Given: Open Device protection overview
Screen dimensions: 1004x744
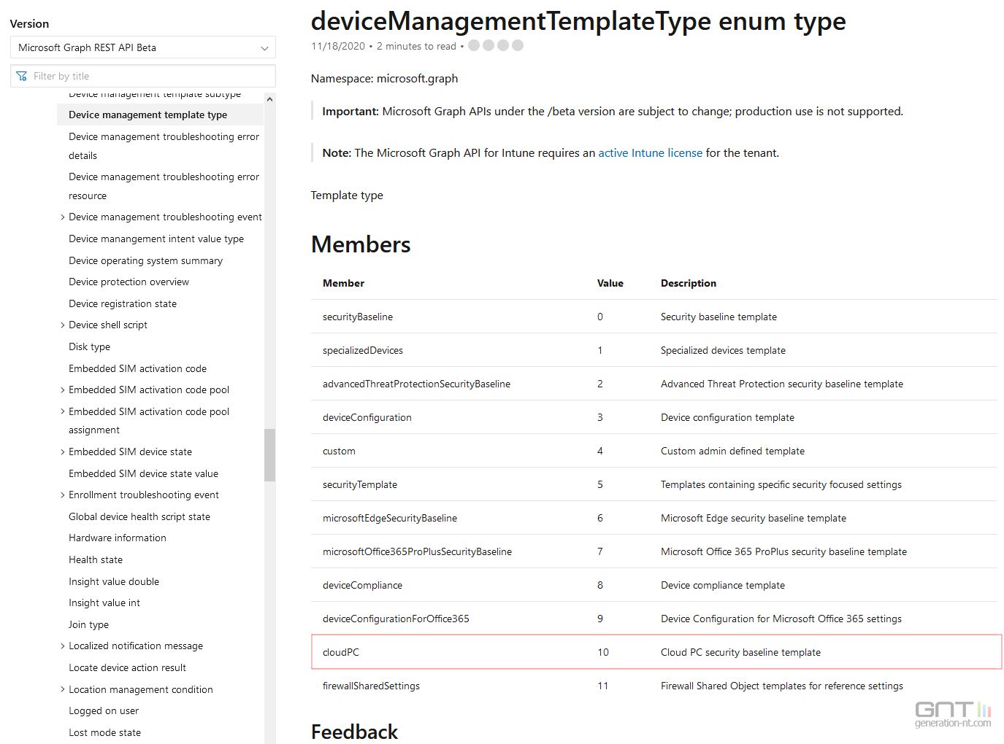Looking at the screenshot, I should 129,282.
